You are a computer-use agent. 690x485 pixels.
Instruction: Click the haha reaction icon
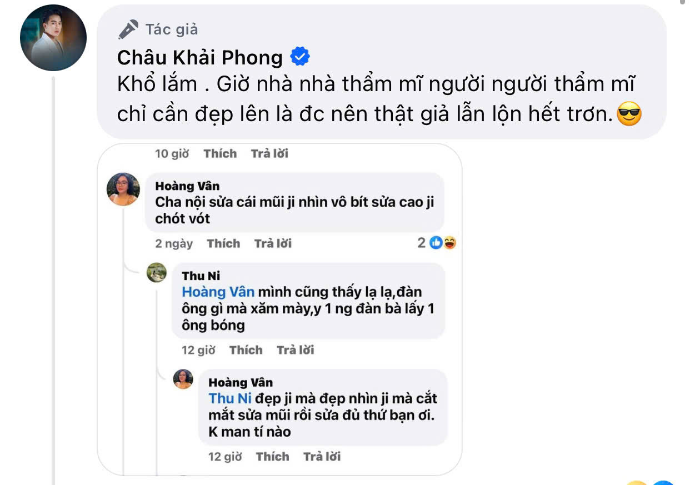tap(449, 243)
